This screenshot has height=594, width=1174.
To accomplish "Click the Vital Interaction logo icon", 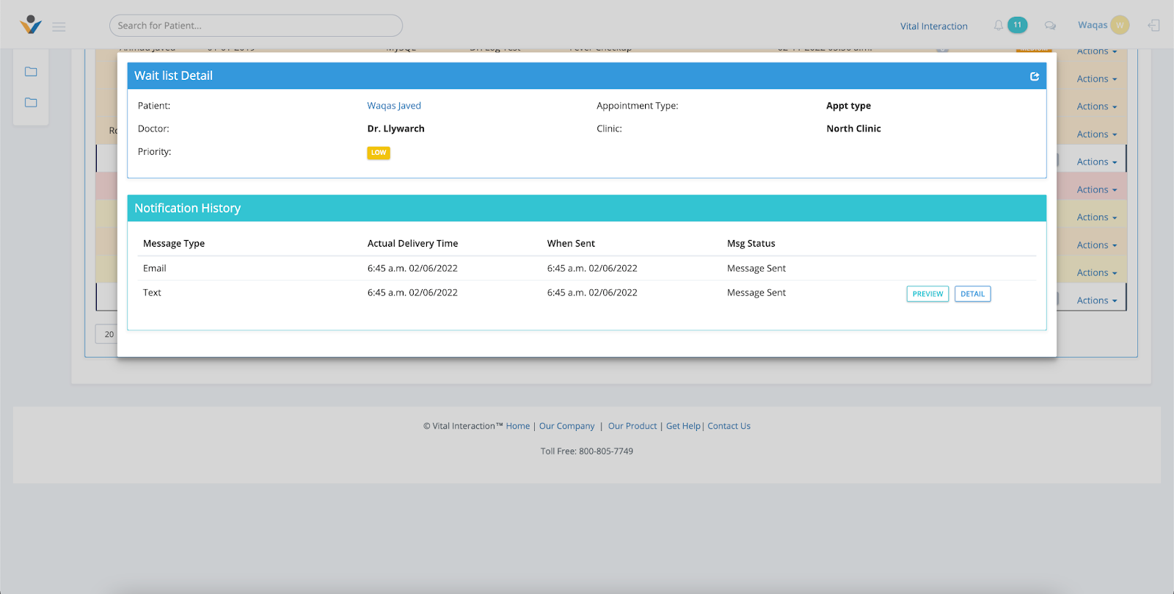I will pyautogui.click(x=31, y=25).
